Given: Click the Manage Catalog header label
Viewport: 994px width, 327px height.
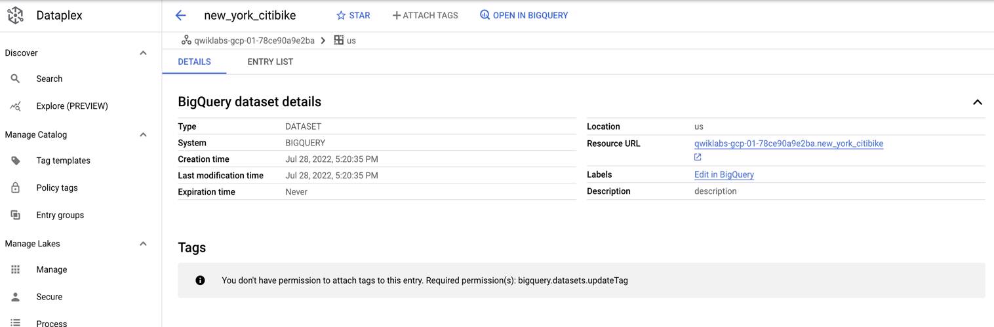Looking at the screenshot, I should click(35, 135).
